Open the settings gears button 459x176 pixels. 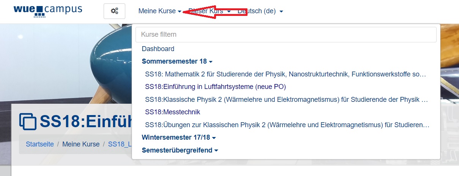click(x=114, y=11)
